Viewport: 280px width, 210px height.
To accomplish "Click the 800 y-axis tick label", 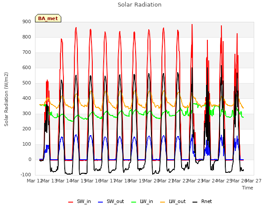I will 27,37.
